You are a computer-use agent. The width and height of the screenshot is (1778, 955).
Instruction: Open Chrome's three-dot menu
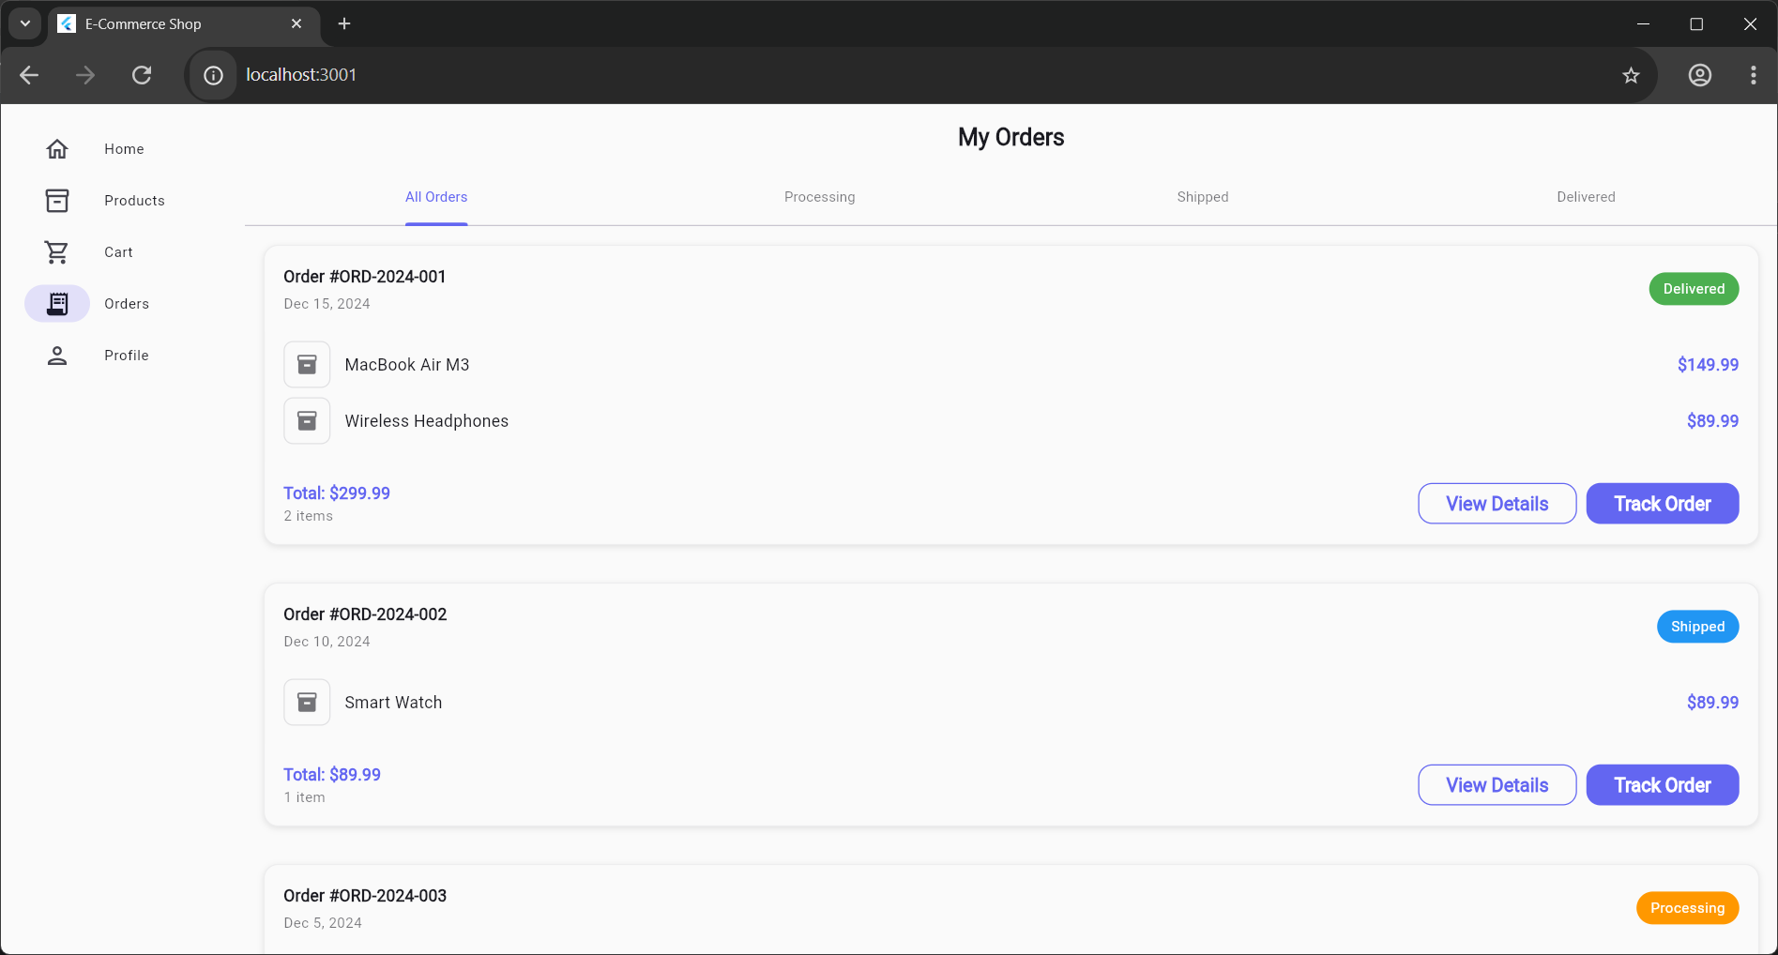point(1753,75)
